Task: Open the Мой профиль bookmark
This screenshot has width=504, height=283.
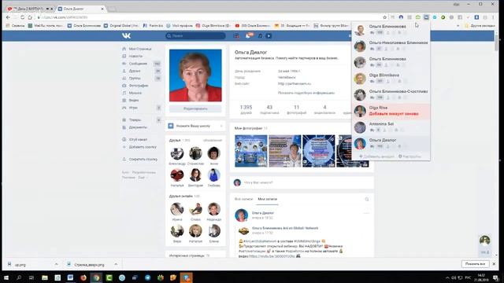Action: (x=180, y=25)
